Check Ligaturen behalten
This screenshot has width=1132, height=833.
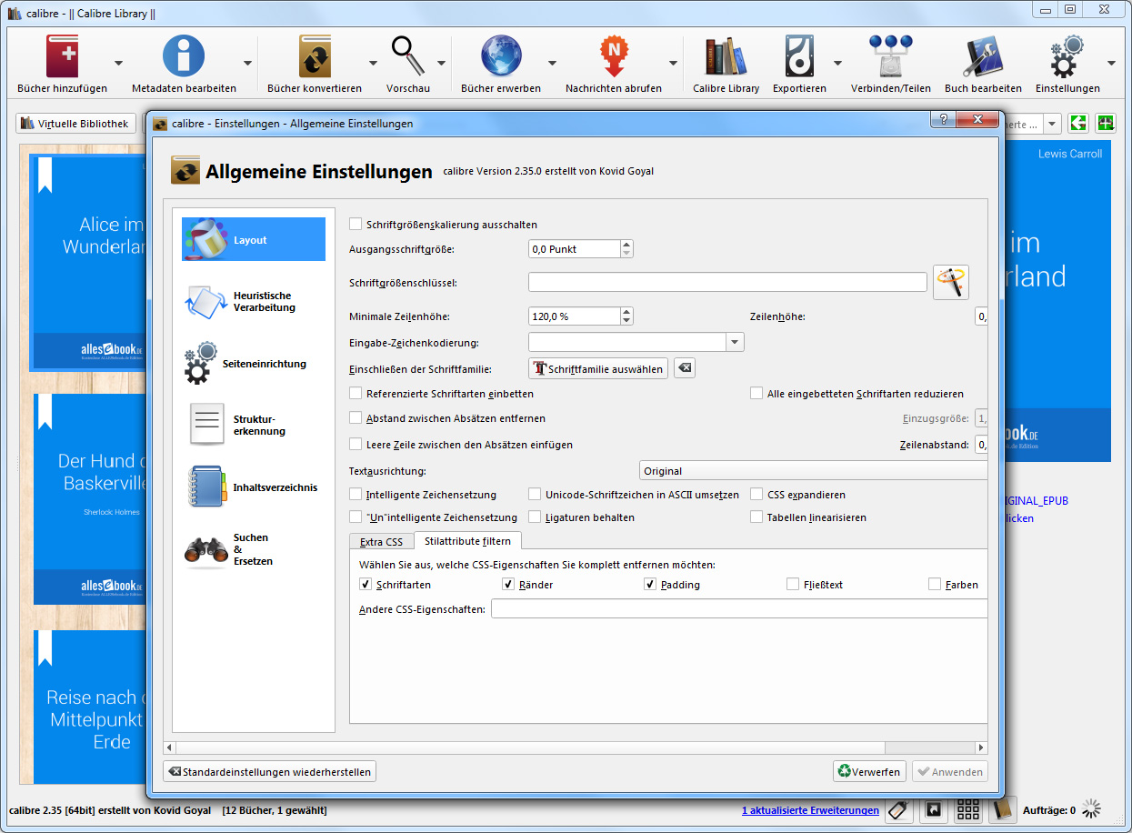tap(535, 517)
